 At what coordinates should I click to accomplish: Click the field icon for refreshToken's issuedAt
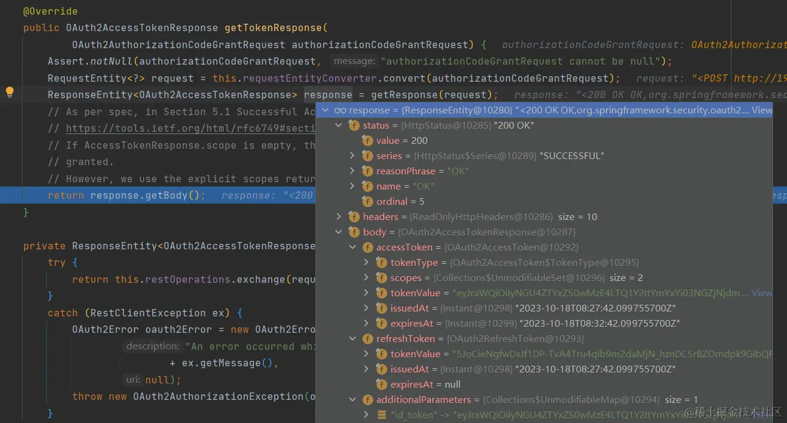tap(382, 369)
